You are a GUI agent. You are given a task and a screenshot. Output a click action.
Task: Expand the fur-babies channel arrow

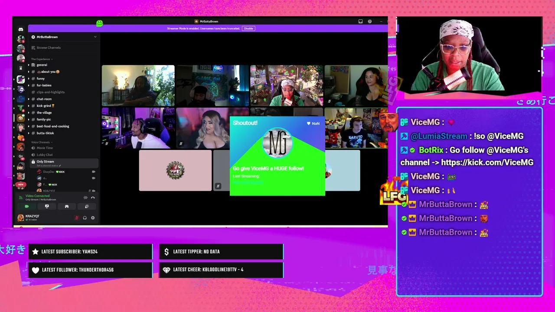(29, 85)
